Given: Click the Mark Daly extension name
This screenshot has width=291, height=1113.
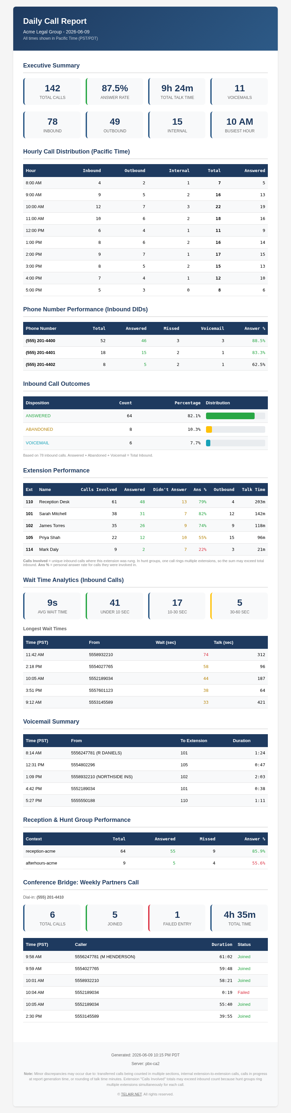Looking at the screenshot, I should coord(49,549).
